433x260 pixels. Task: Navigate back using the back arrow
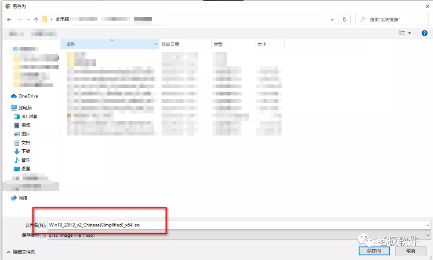(x=9, y=19)
